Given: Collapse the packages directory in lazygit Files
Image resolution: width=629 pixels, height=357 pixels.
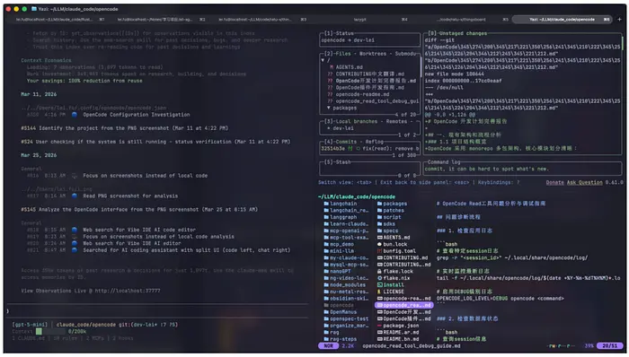Looking at the screenshot, I should (x=329, y=108).
